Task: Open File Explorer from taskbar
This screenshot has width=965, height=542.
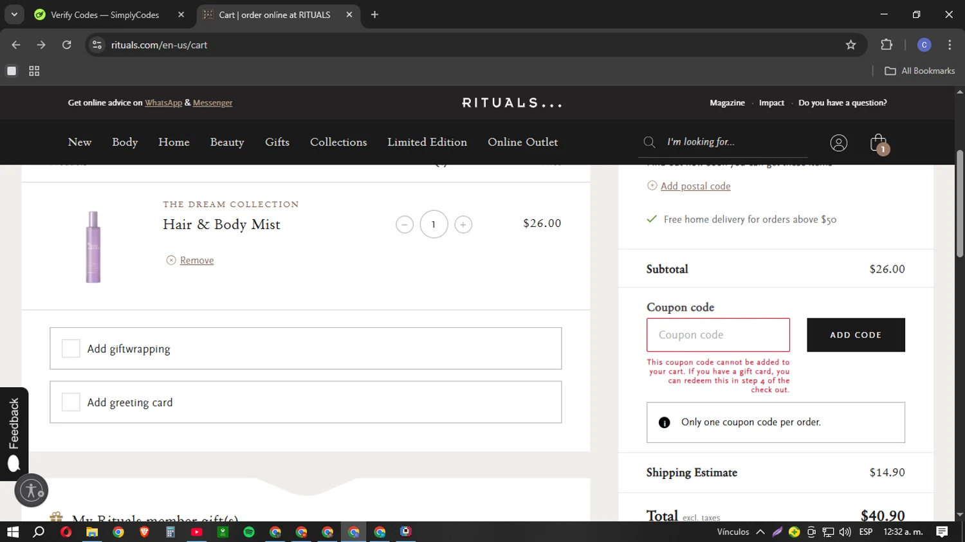Action: click(x=92, y=532)
